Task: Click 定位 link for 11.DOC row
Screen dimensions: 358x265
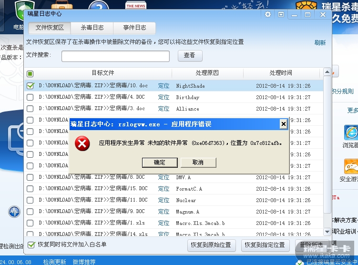Action: (164, 200)
